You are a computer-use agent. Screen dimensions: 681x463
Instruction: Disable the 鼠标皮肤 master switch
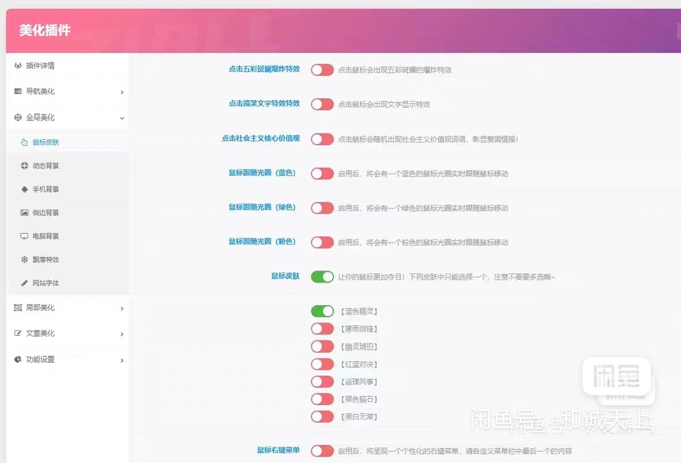322,276
